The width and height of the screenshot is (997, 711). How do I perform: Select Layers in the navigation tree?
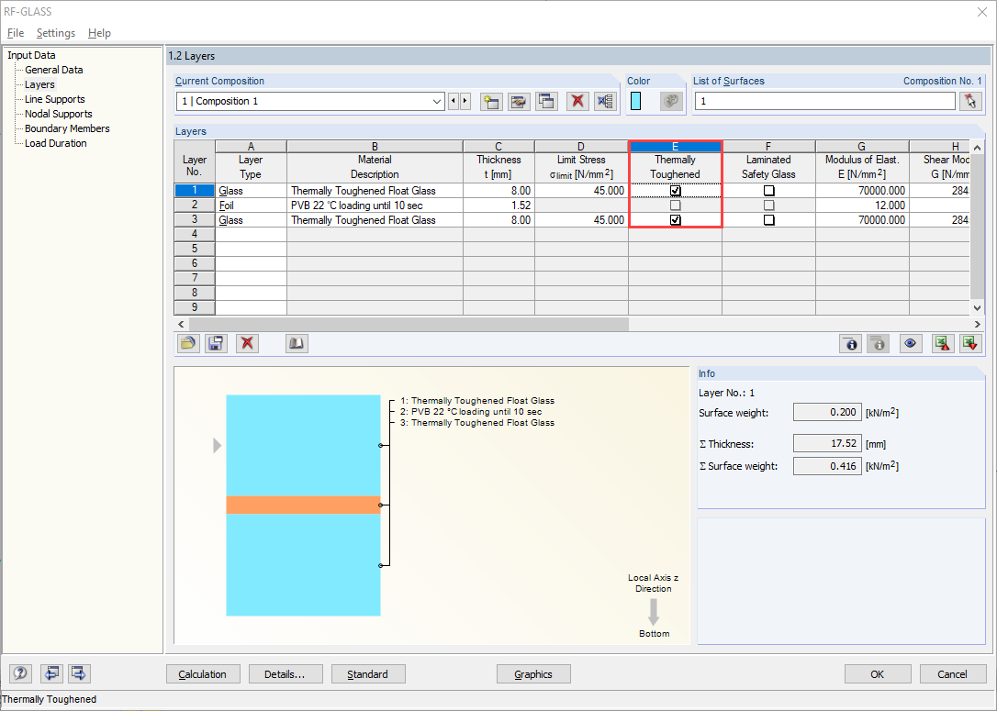tap(39, 84)
